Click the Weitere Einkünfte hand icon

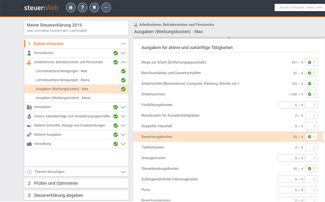click(29, 125)
